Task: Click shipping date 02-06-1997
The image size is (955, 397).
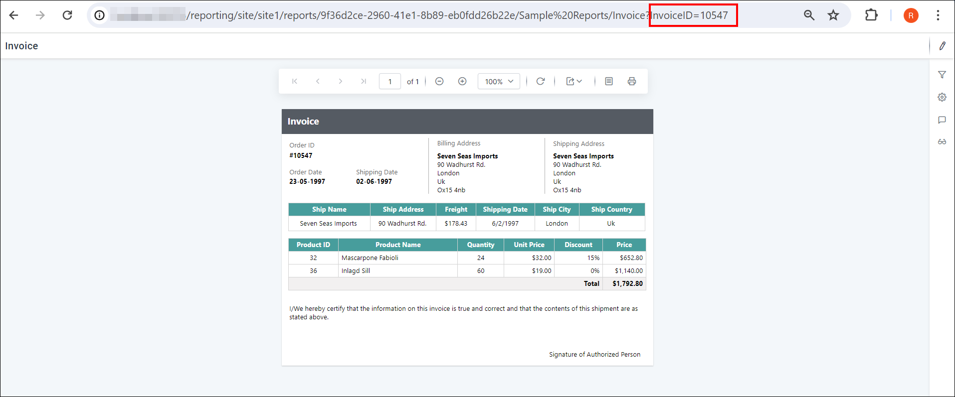Action: coord(374,181)
